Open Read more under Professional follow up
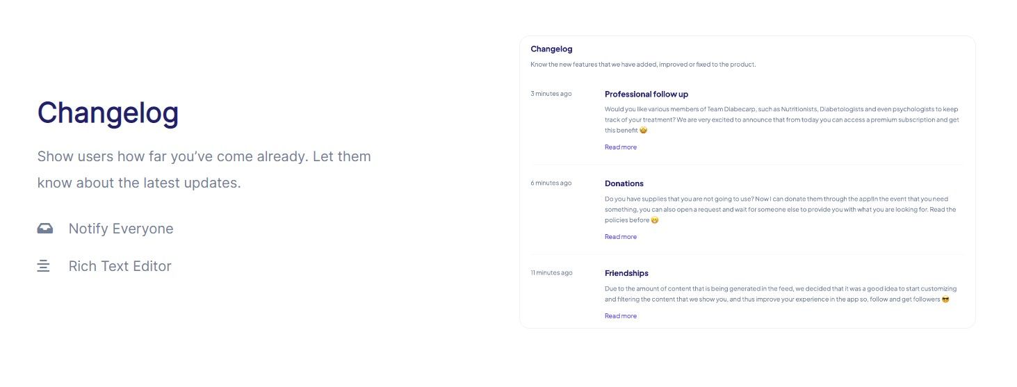This screenshot has width=1017, height=387. click(x=621, y=147)
